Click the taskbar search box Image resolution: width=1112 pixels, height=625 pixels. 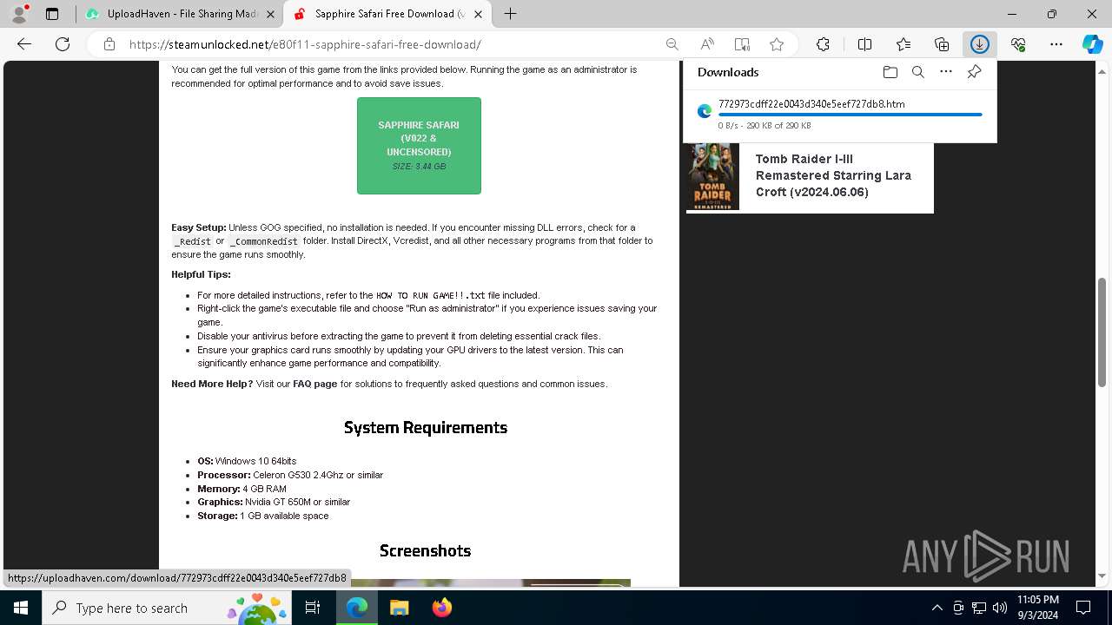169,608
